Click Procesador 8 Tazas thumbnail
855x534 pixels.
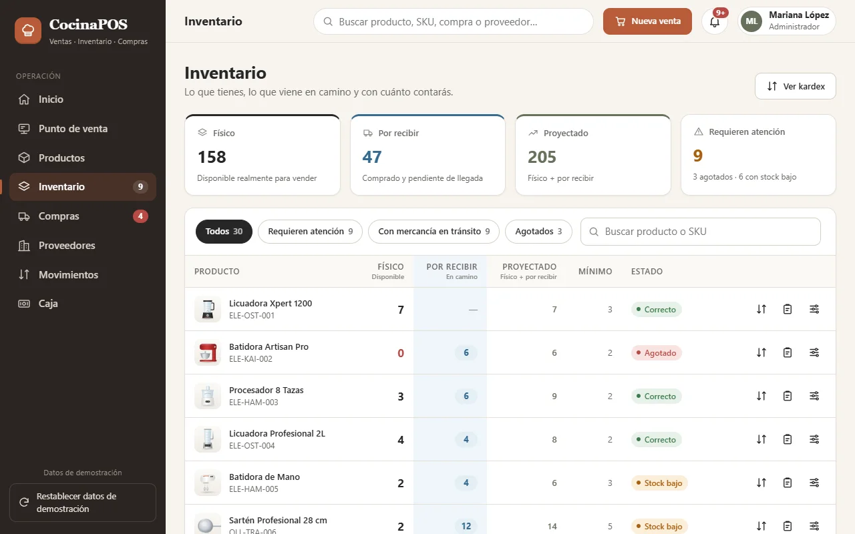click(x=208, y=396)
